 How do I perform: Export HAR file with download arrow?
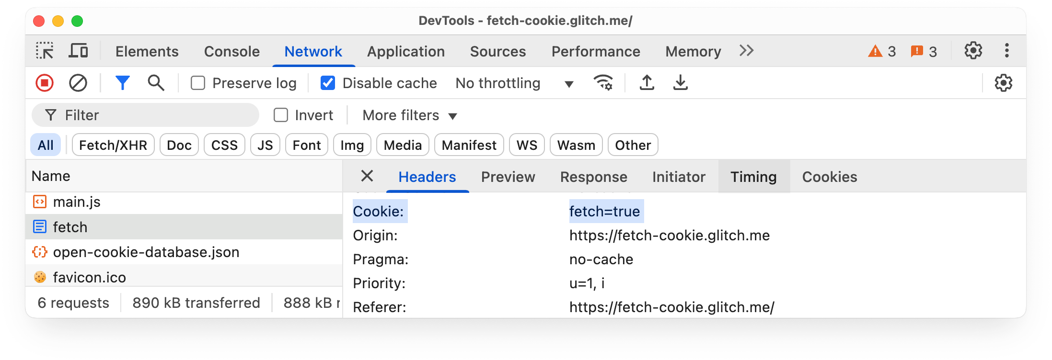[681, 83]
